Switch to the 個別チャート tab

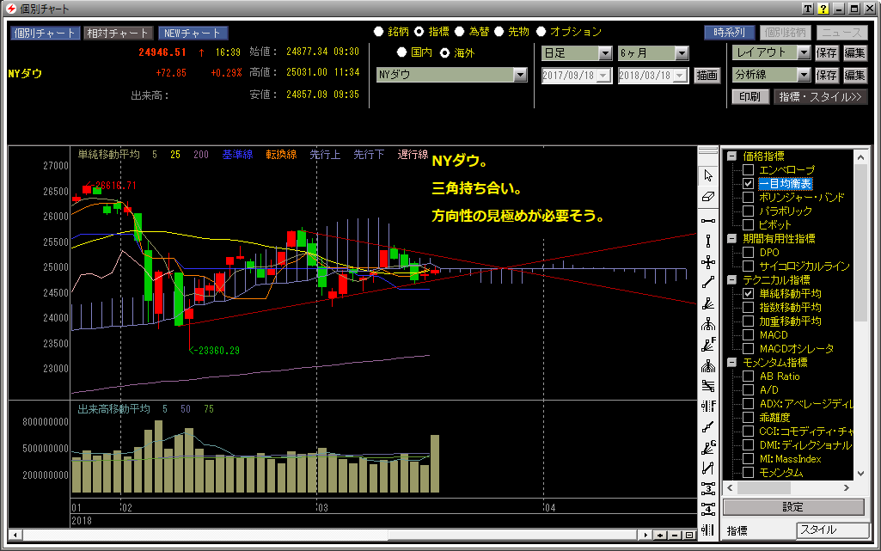(x=45, y=34)
